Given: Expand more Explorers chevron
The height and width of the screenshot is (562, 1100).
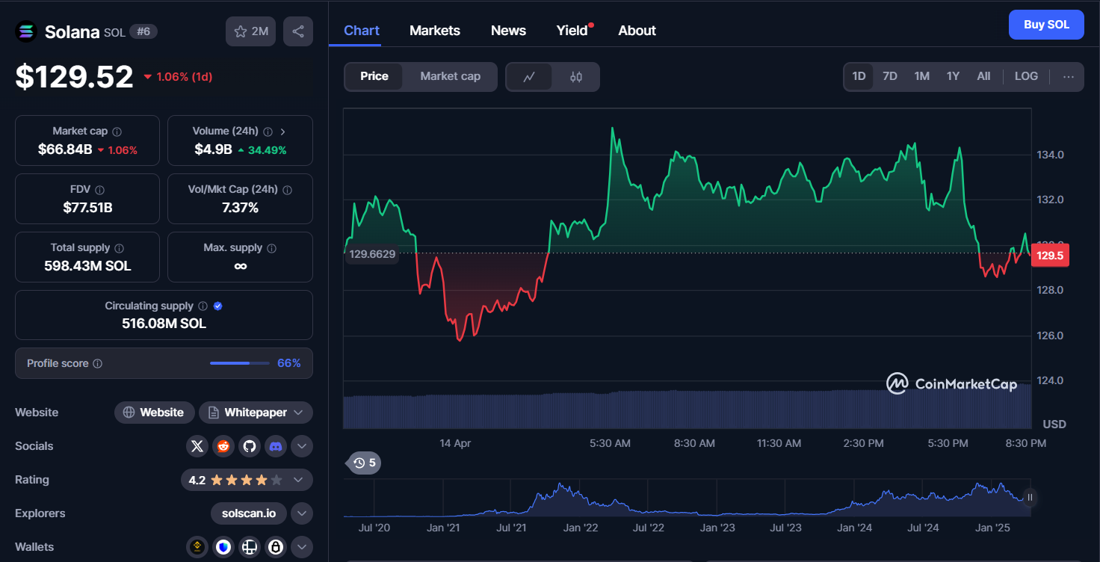Looking at the screenshot, I should [301, 513].
